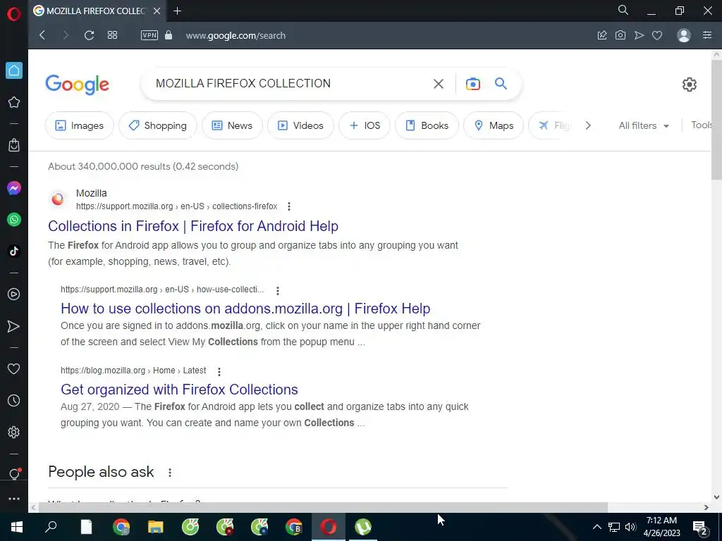Viewport: 722px width, 541px height.
Task: Open the Opera main menu logo
Action: [14, 14]
